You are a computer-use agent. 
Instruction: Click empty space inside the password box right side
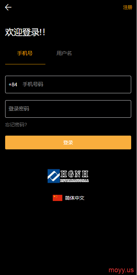[105, 109]
